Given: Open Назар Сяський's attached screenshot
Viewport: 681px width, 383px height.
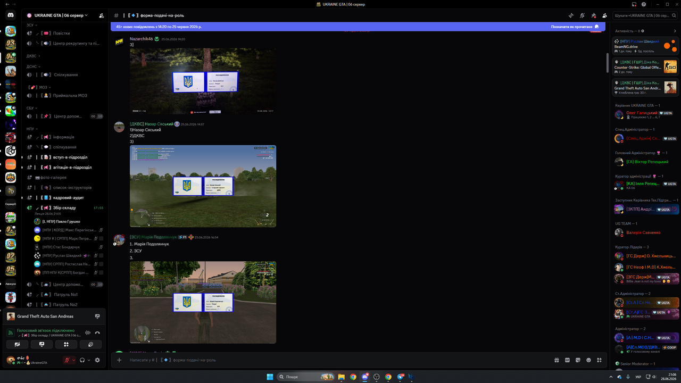Looking at the screenshot, I should point(203,186).
